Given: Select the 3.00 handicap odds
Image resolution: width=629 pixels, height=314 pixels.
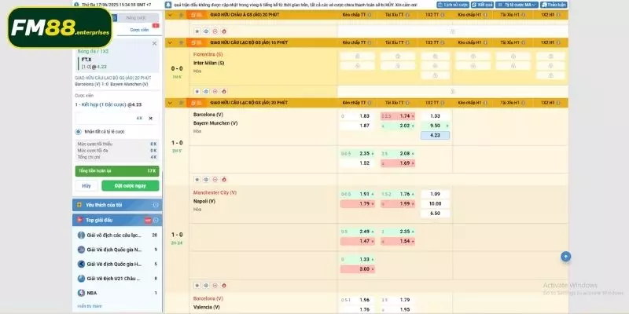Looking at the screenshot, I should 357,269.
